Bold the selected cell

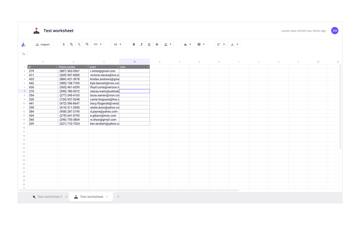pos(134,44)
